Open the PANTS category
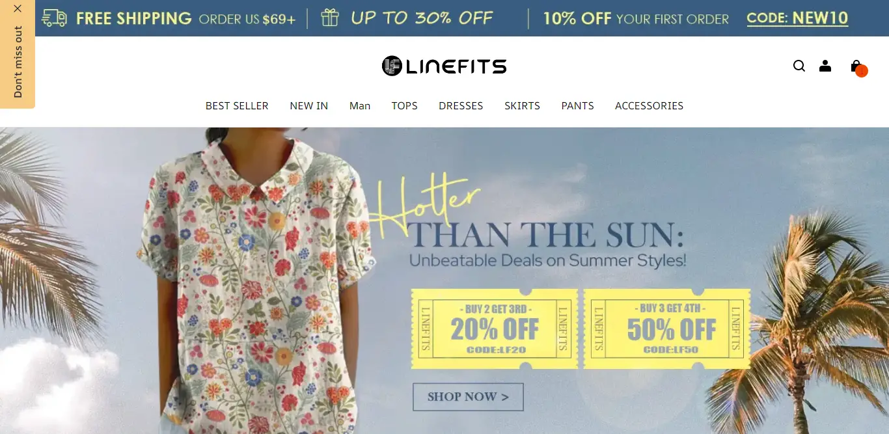This screenshot has height=434, width=889. (578, 105)
